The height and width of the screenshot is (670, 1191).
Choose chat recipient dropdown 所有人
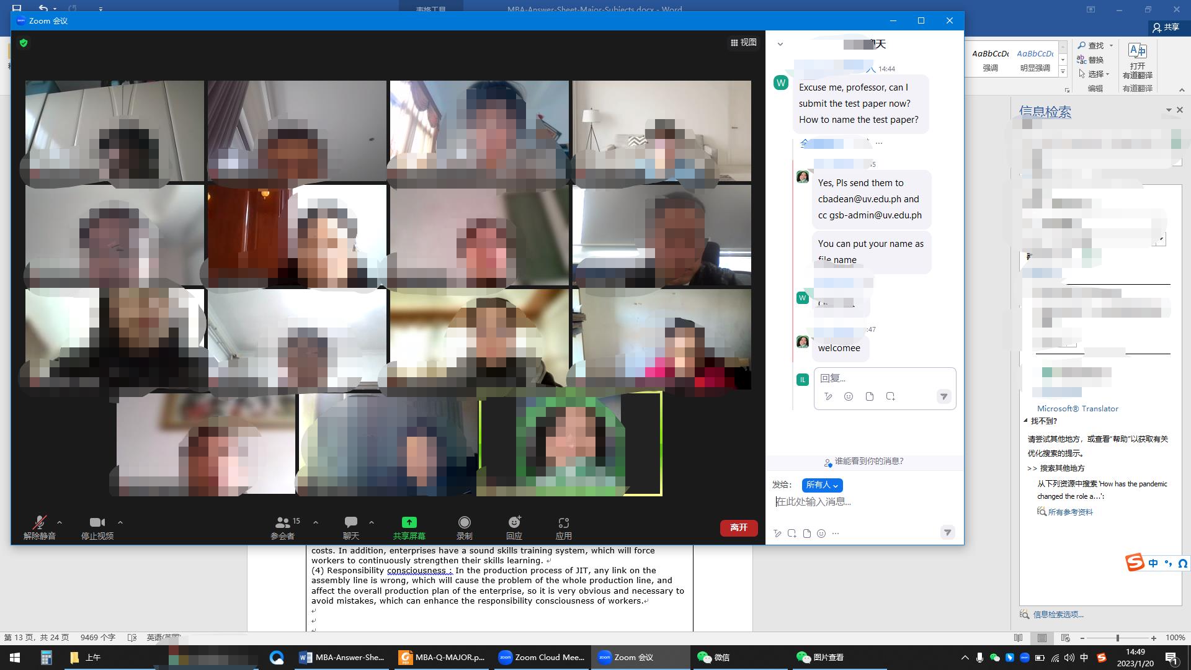(x=822, y=485)
